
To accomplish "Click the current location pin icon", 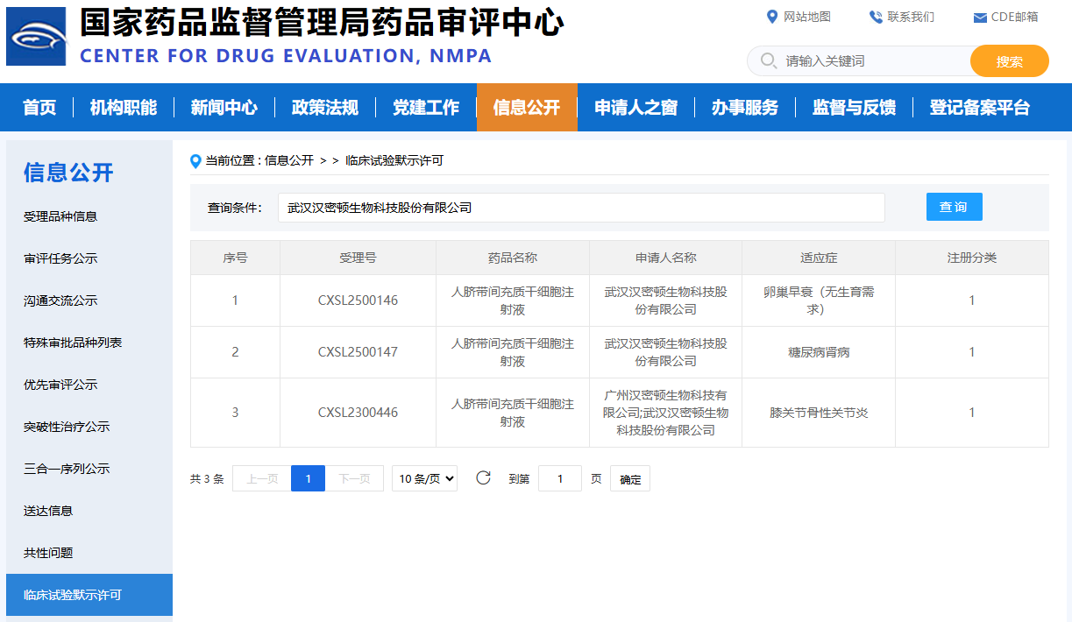I will pos(195,161).
